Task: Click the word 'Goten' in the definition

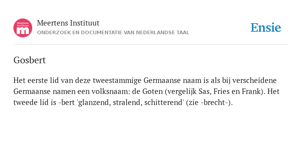Action: pyautogui.click(x=153, y=92)
